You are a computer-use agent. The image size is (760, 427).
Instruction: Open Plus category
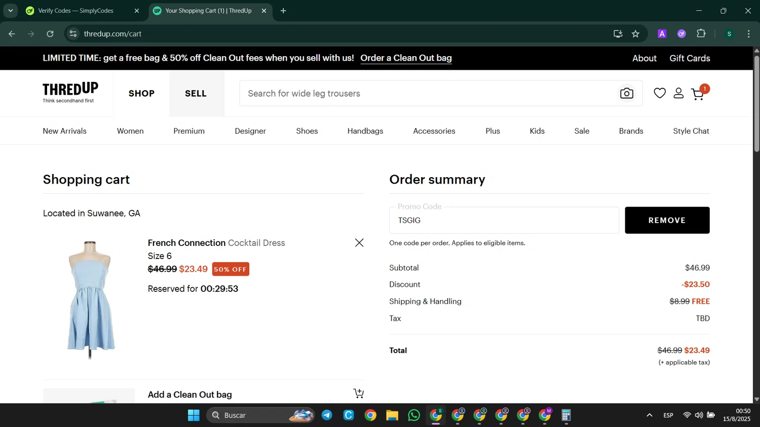coord(492,131)
